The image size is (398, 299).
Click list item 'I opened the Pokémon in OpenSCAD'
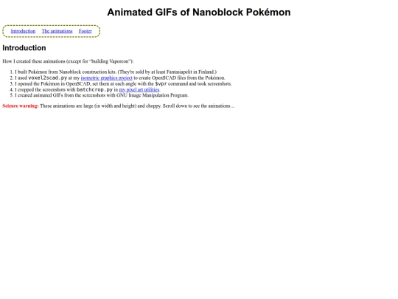(x=123, y=83)
